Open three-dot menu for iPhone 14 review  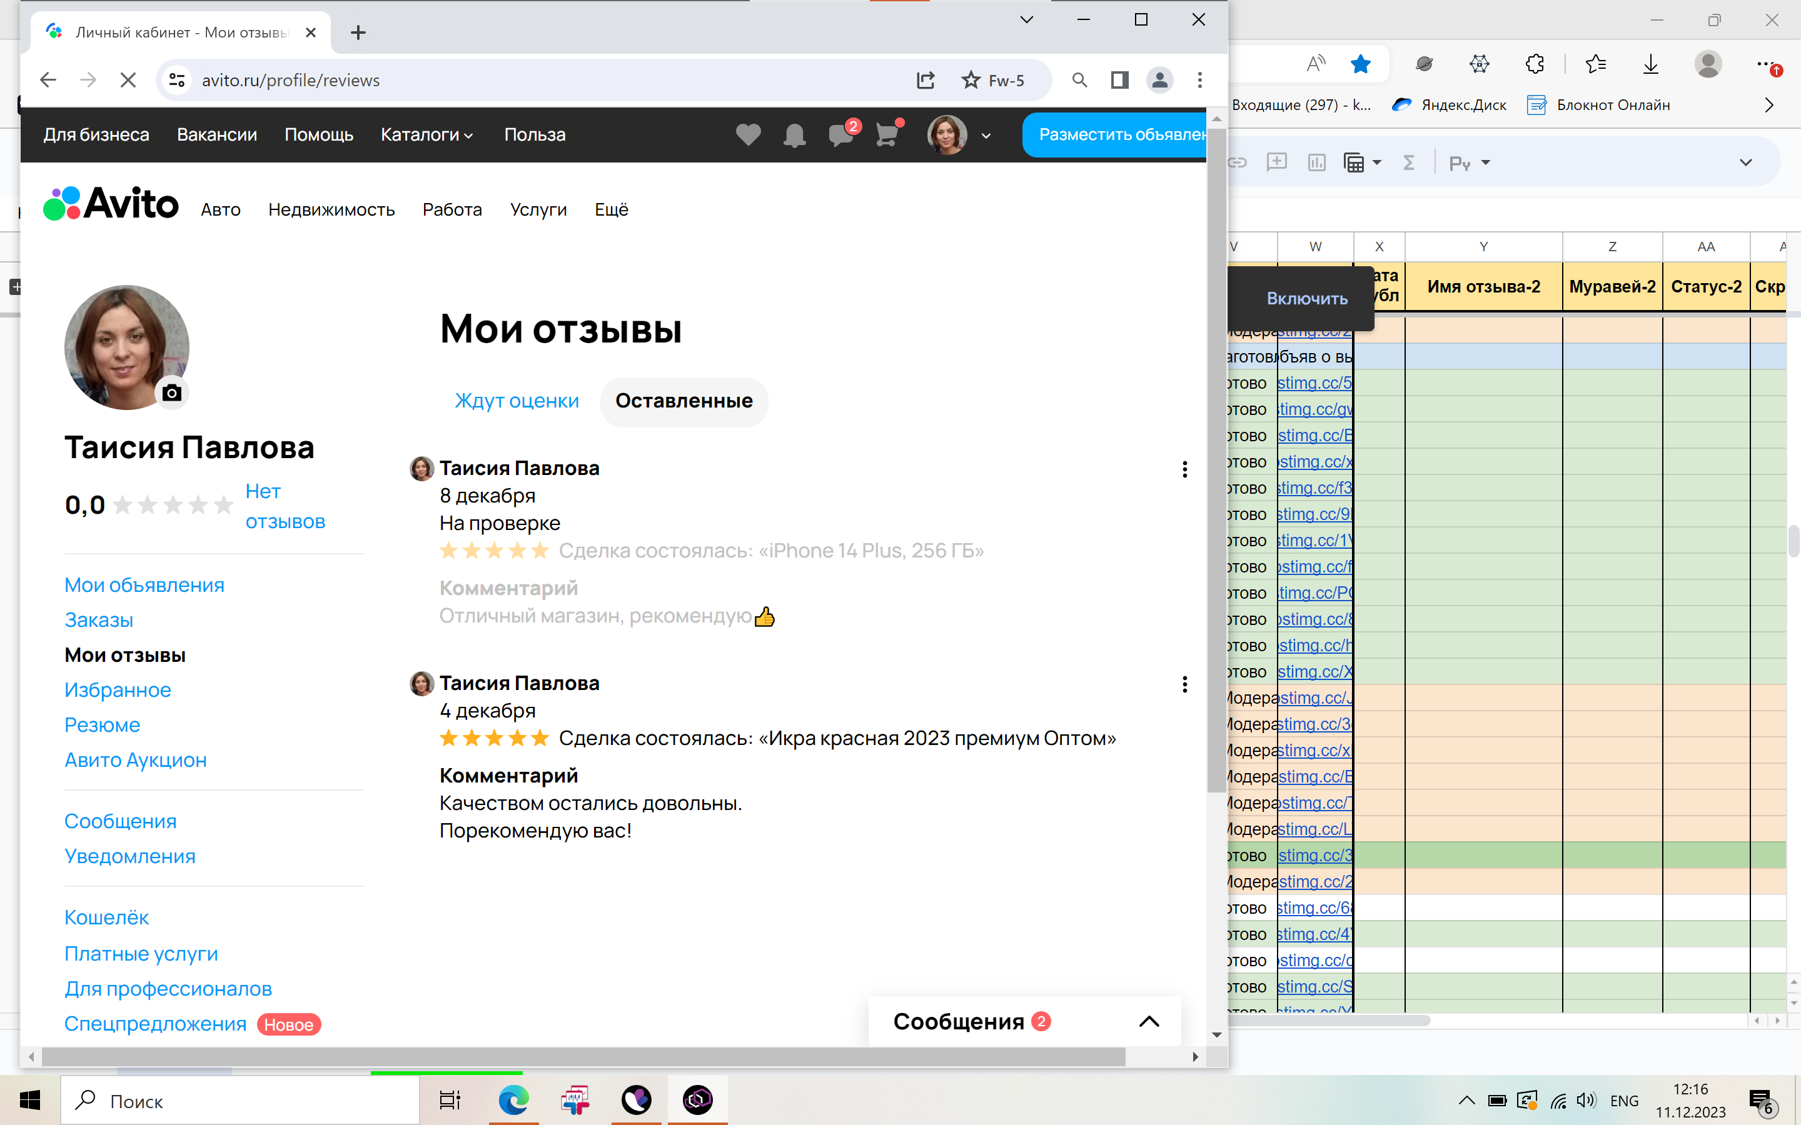pos(1184,469)
